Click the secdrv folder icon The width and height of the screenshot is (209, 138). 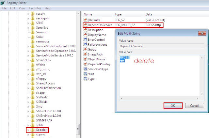[x=33, y=14]
